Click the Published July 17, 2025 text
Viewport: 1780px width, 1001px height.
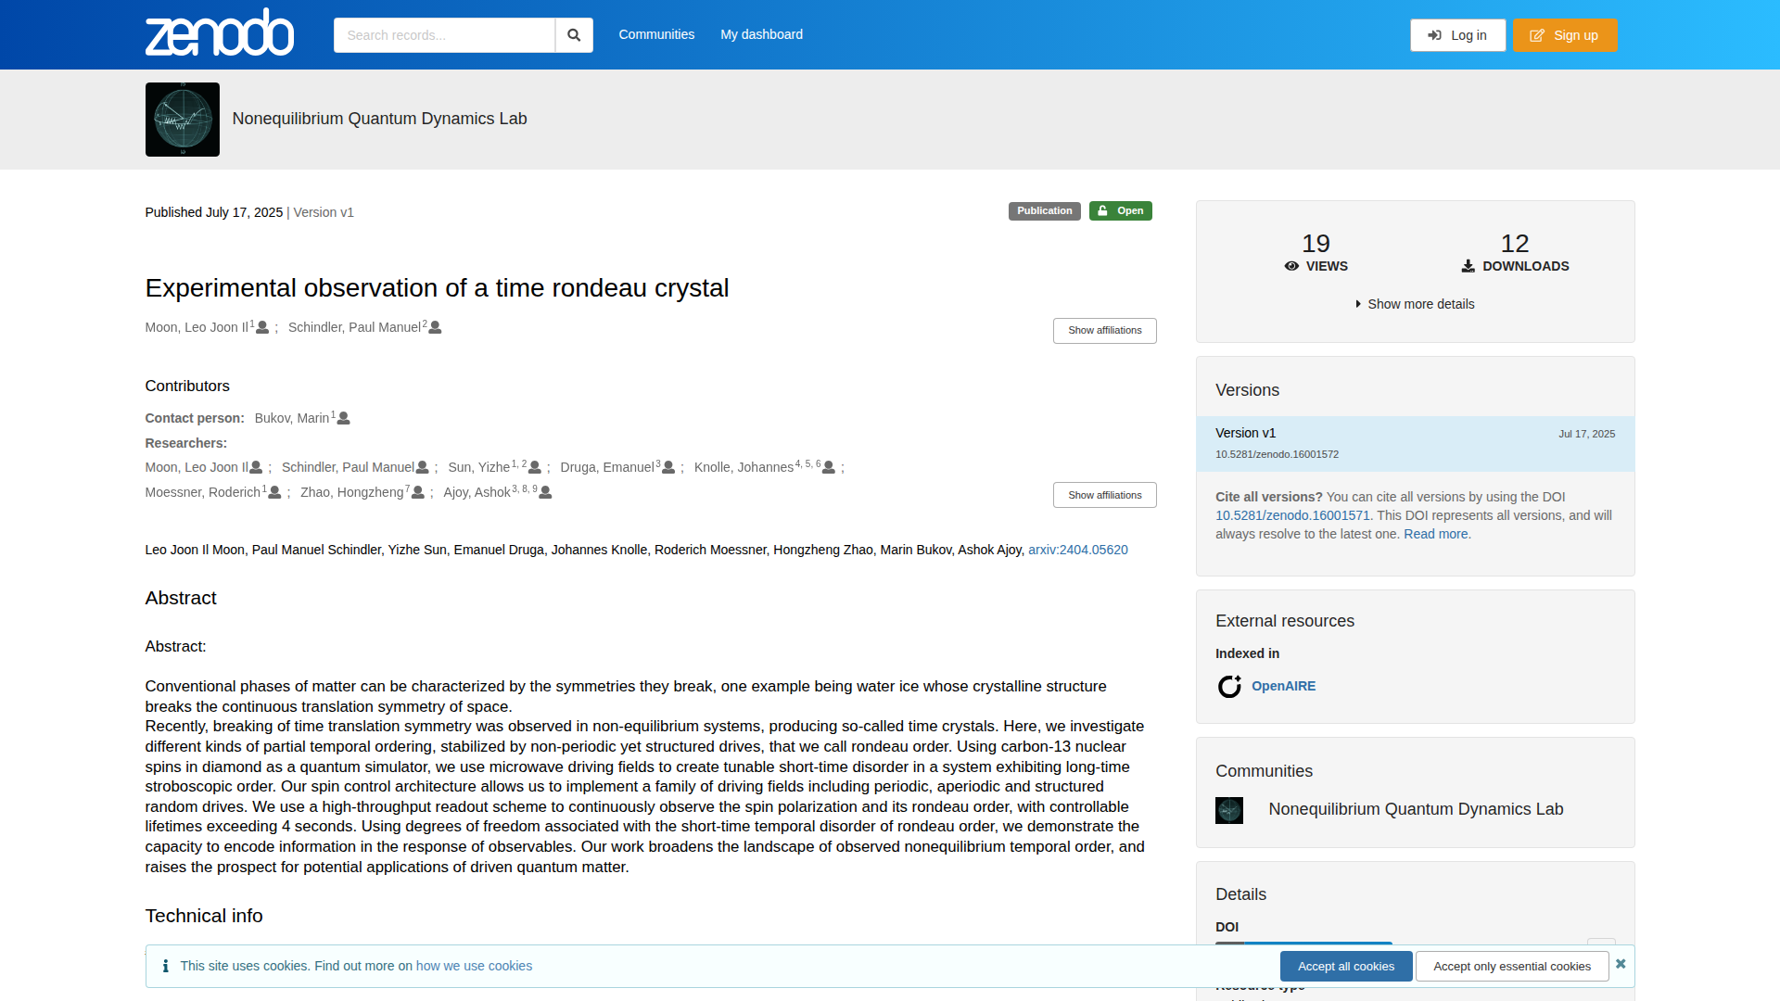(214, 212)
